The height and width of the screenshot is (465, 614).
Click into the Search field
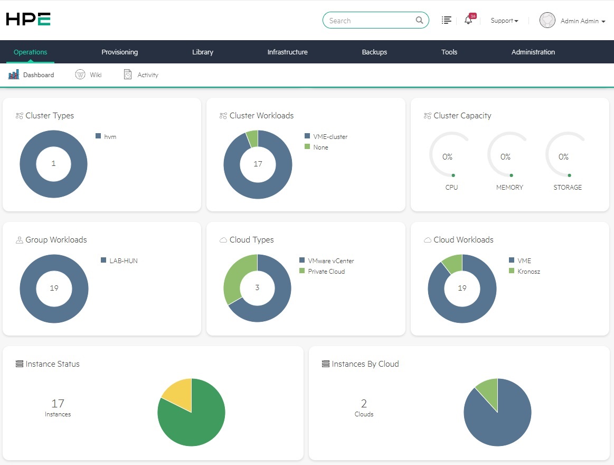pyautogui.click(x=370, y=21)
